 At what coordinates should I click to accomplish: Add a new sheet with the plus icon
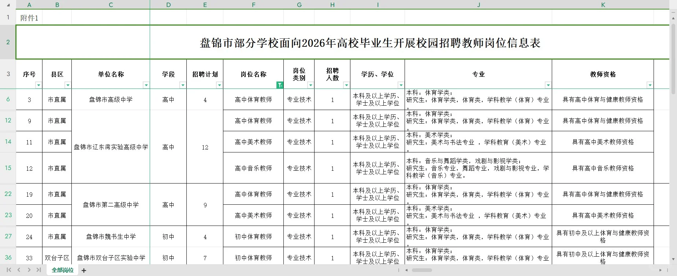coord(84,271)
